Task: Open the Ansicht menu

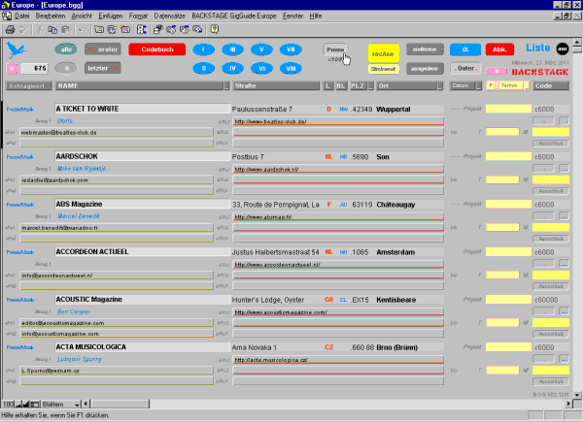Action: pyautogui.click(x=82, y=16)
